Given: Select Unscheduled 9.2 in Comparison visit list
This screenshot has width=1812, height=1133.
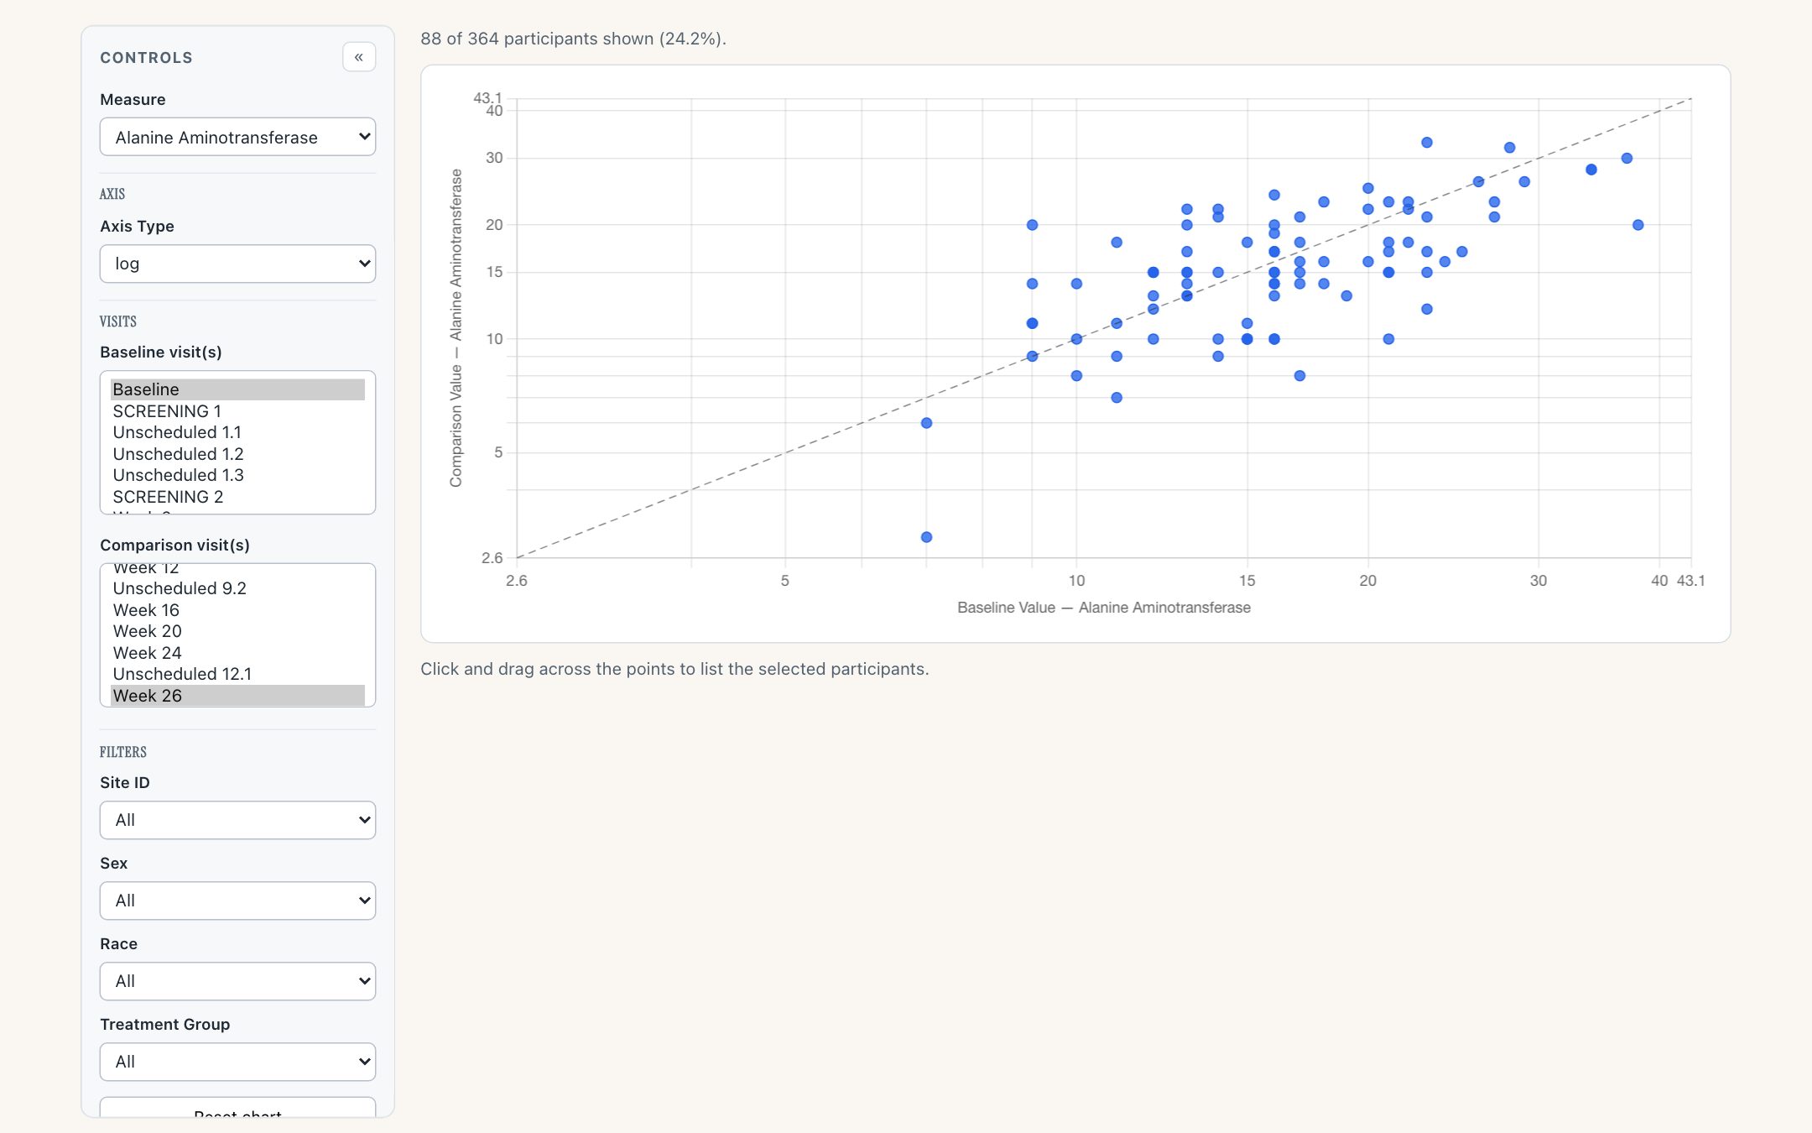Looking at the screenshot, I should [x=237, y=588].
